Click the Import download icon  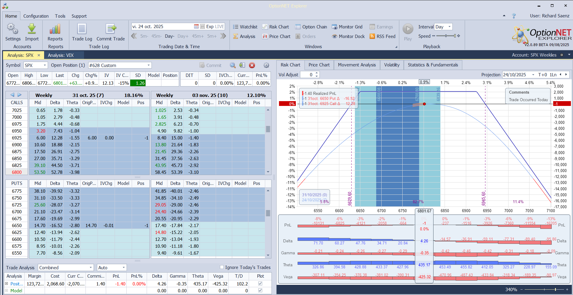coord(32,29)
